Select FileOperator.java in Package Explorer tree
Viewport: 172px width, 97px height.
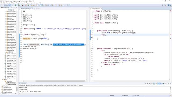click(x=12, y=83)
